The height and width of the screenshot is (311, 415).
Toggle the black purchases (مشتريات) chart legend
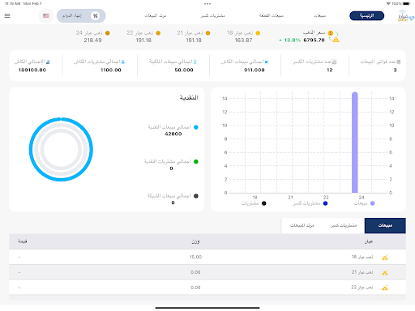click(x=254, y=203)
